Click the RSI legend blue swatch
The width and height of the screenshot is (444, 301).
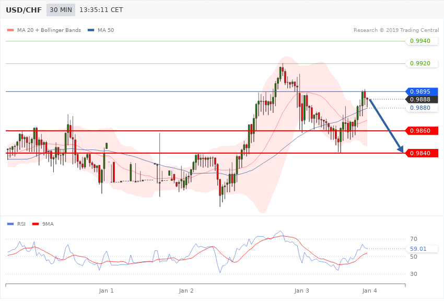[10, 224]
